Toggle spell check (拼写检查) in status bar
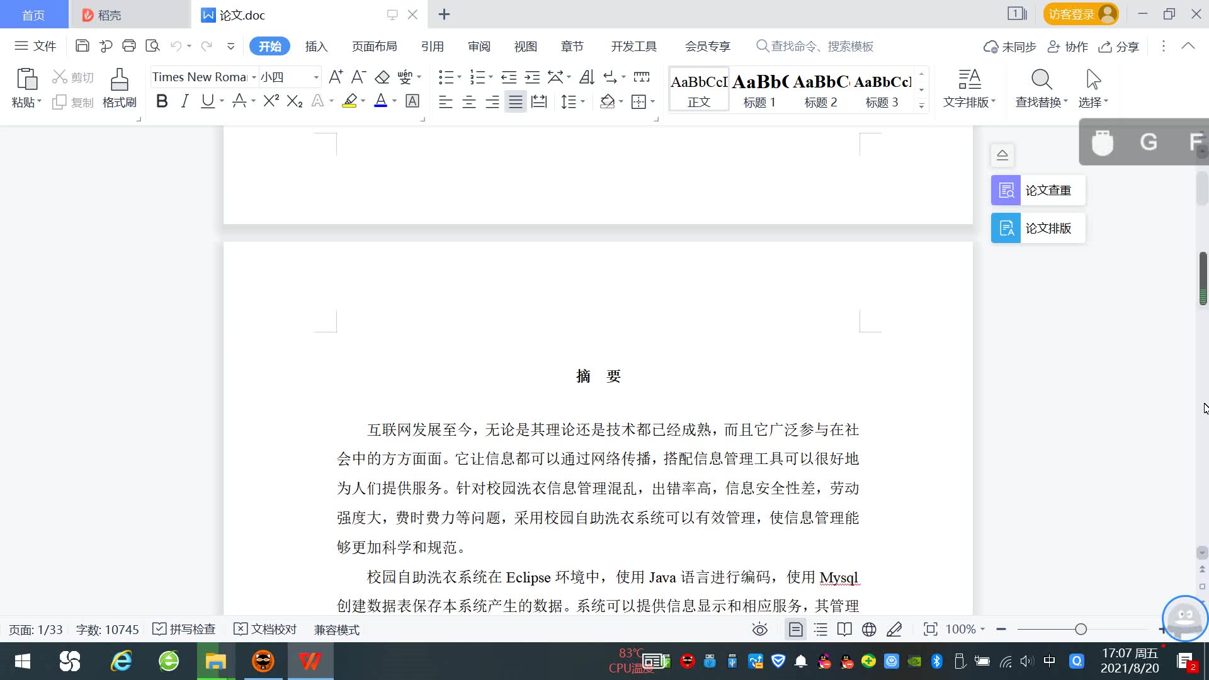This screenshot has width=1209, height=680. tap(184, 629)
